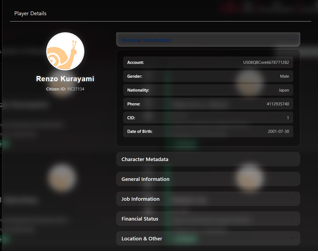The height and width of the screenshot is (251, 318).
Task: Click the CID row value 1
Action: (x=288, y=118)
